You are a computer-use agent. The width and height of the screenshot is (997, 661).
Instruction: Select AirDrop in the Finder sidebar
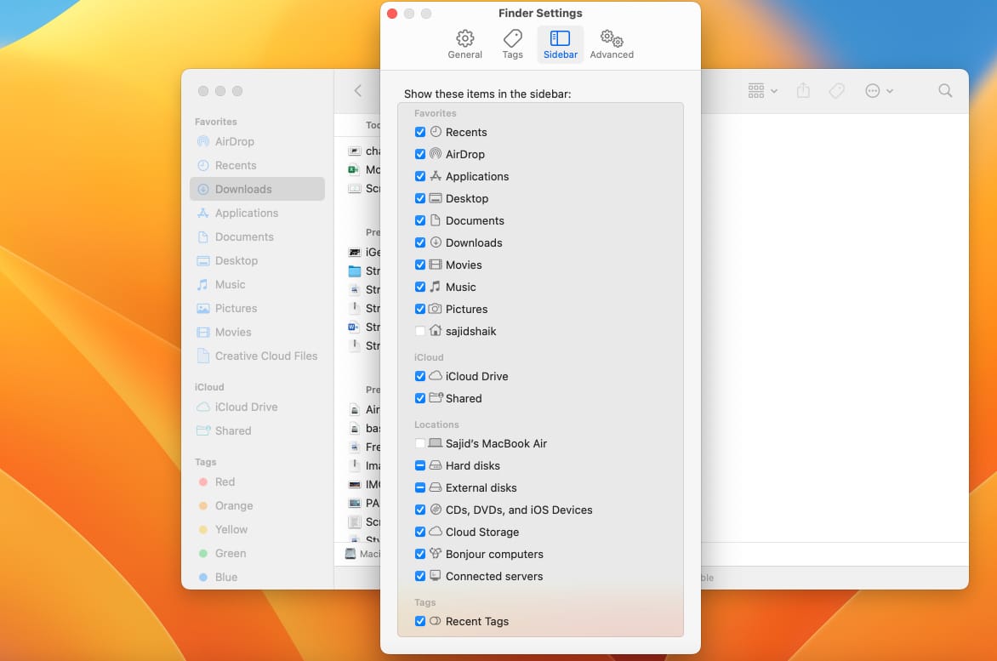[x=234, y=142]
